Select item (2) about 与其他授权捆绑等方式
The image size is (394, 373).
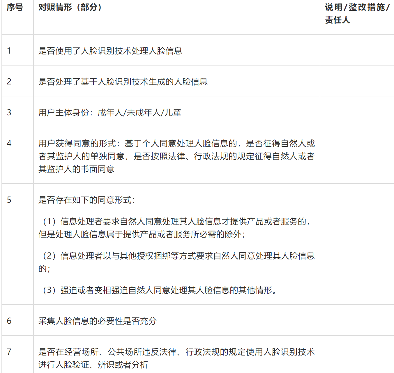[176, 262]
